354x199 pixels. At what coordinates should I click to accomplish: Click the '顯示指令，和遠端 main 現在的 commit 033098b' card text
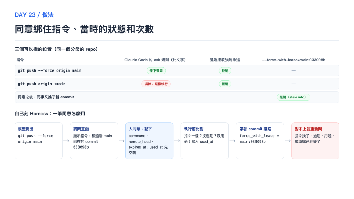tap(93, 141)
